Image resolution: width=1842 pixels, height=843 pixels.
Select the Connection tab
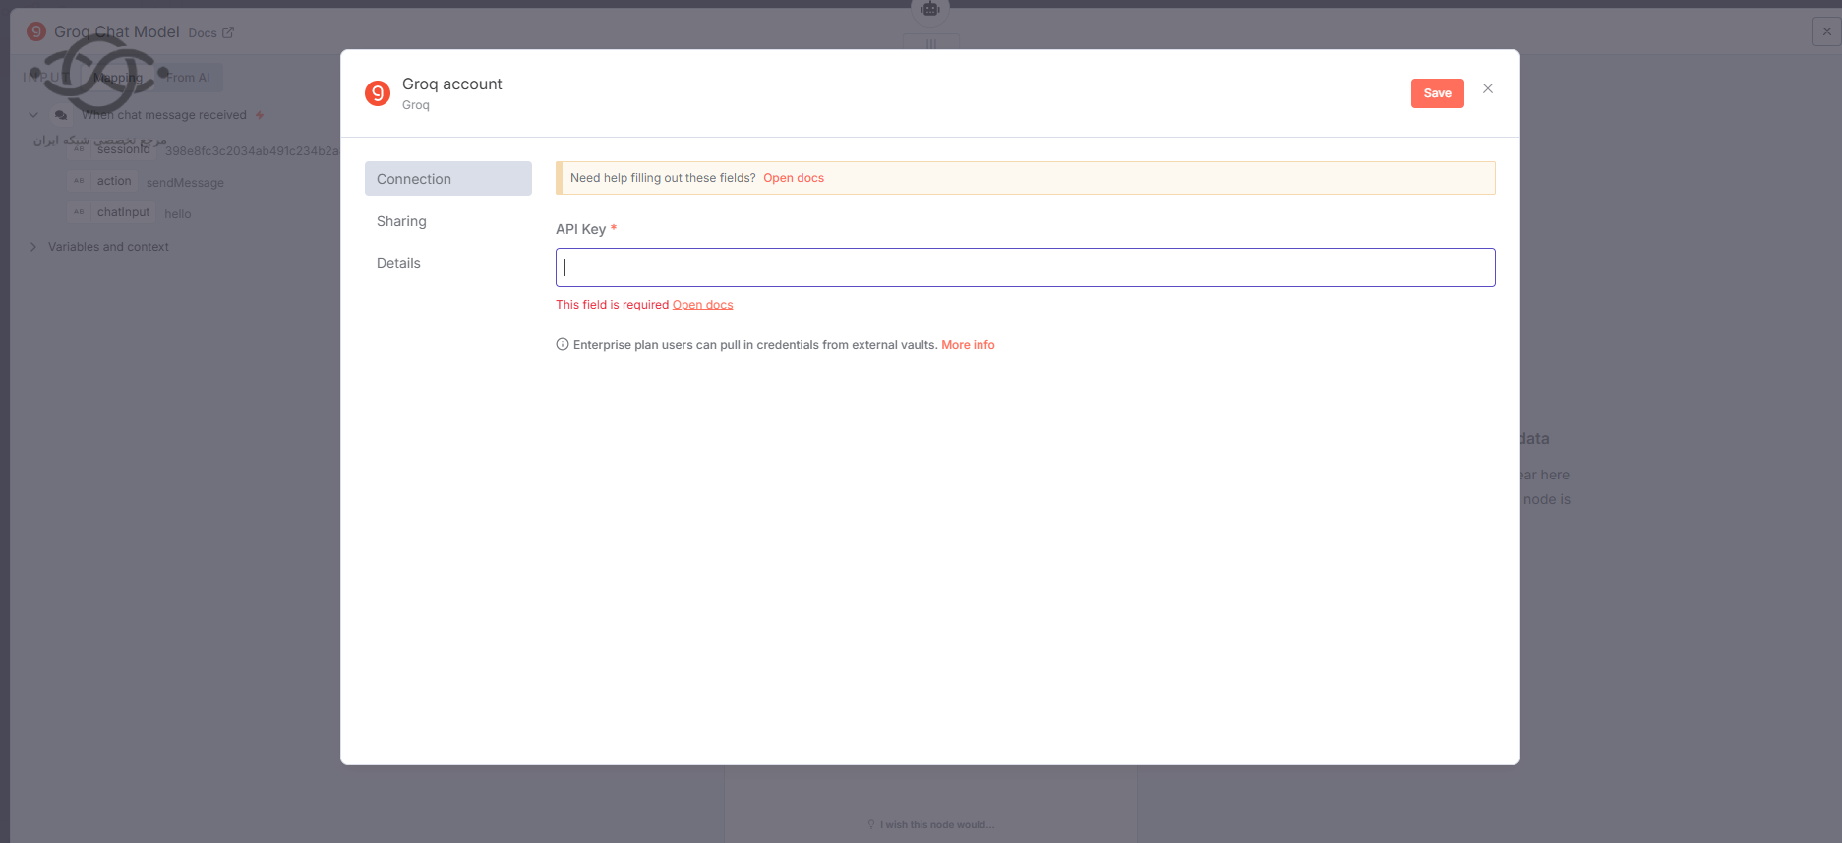coord(448,179)
